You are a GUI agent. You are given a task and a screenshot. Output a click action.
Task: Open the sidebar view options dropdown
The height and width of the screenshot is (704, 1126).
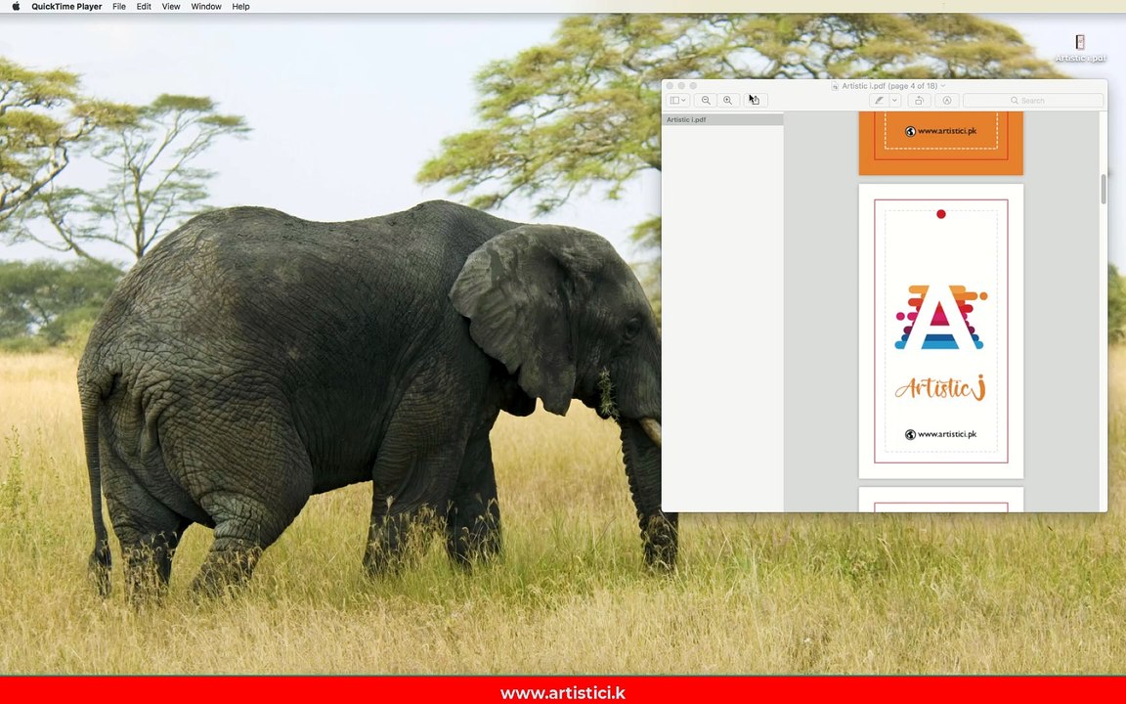678,101
